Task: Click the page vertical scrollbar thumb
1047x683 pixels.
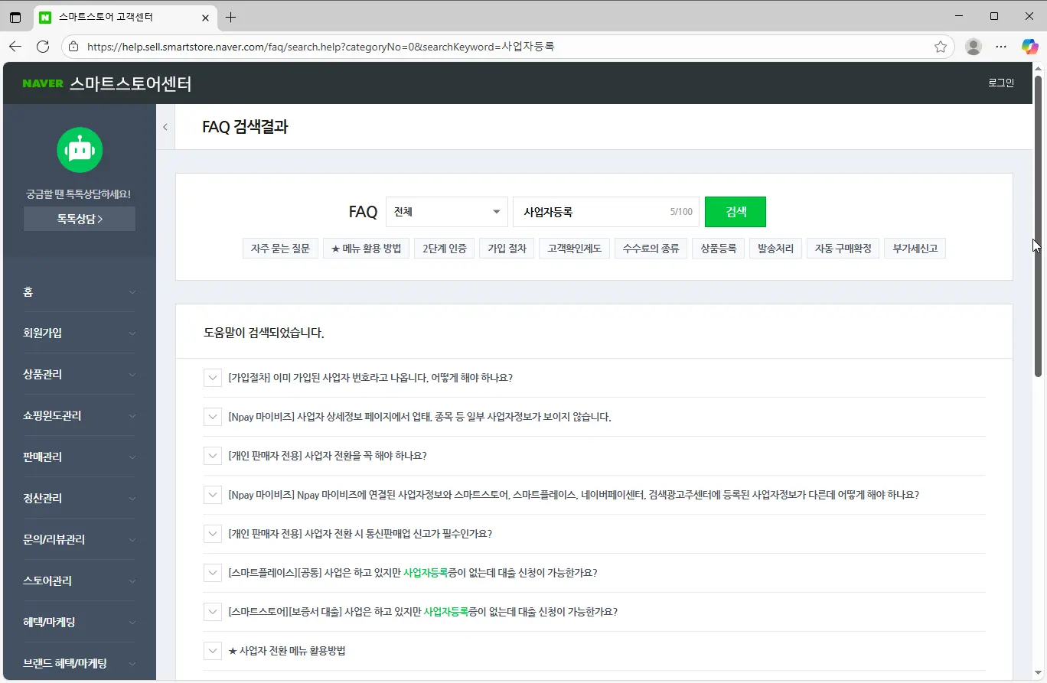Action: pyautogui.click(x=1039, y=226)
